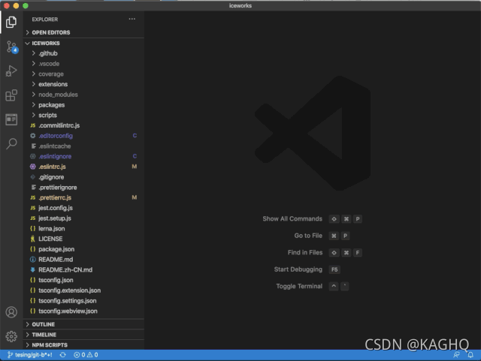This screenshot has width=481, height=361.
Task: Click the Show All Commands hint
Action: click(x=292, y=219)
